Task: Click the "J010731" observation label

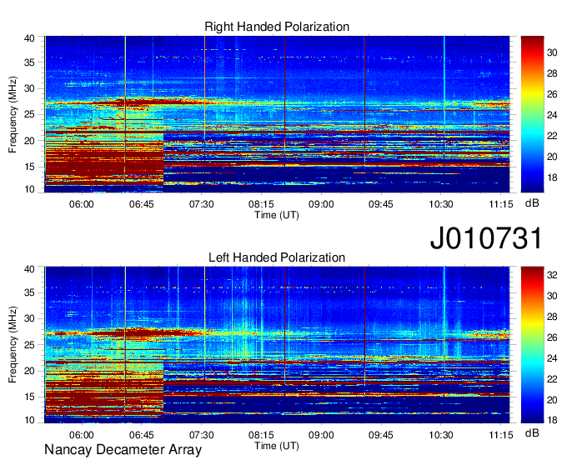Action: click(486, 238)
